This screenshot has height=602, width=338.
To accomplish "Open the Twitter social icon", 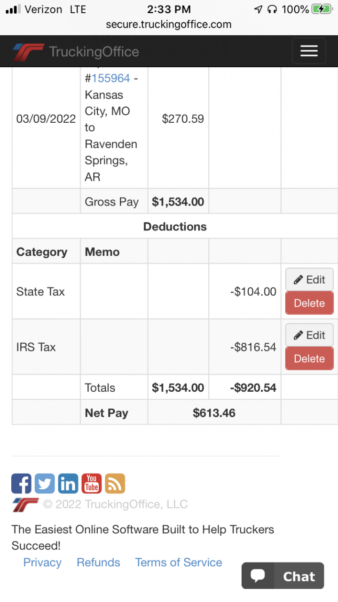I will tap(45, 483).
